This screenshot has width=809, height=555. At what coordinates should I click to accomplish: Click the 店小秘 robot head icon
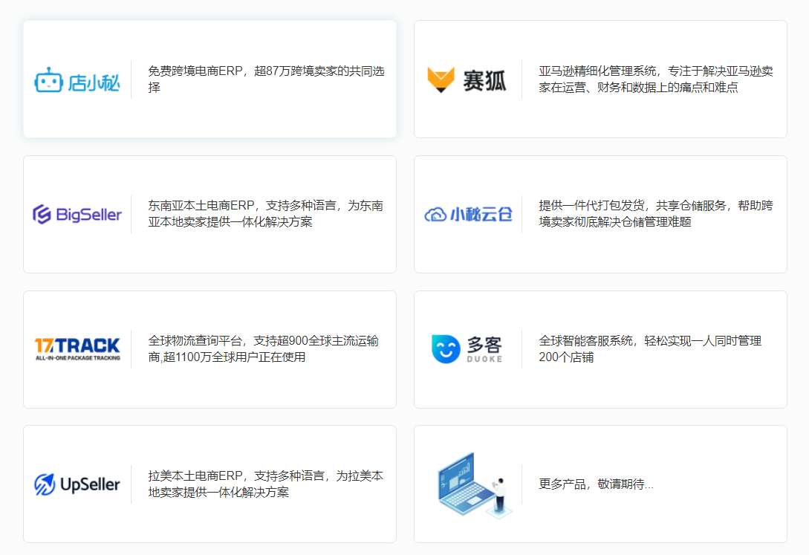pos(49,80)
